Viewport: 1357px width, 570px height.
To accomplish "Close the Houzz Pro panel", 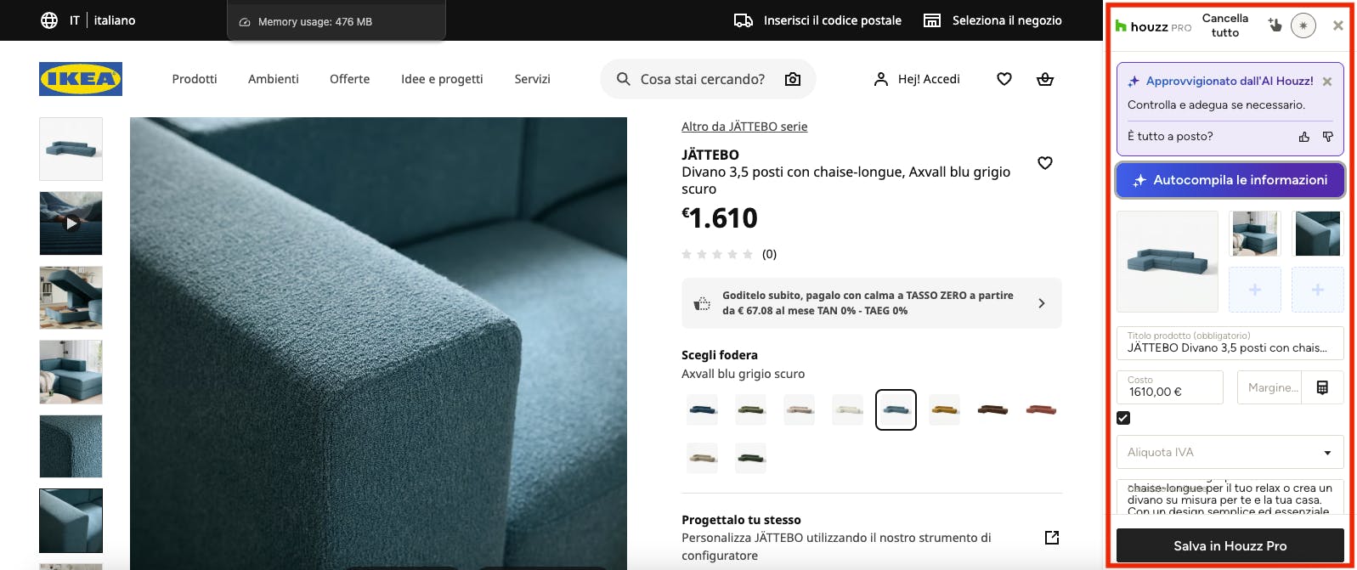I will [x=1338, y=25].
